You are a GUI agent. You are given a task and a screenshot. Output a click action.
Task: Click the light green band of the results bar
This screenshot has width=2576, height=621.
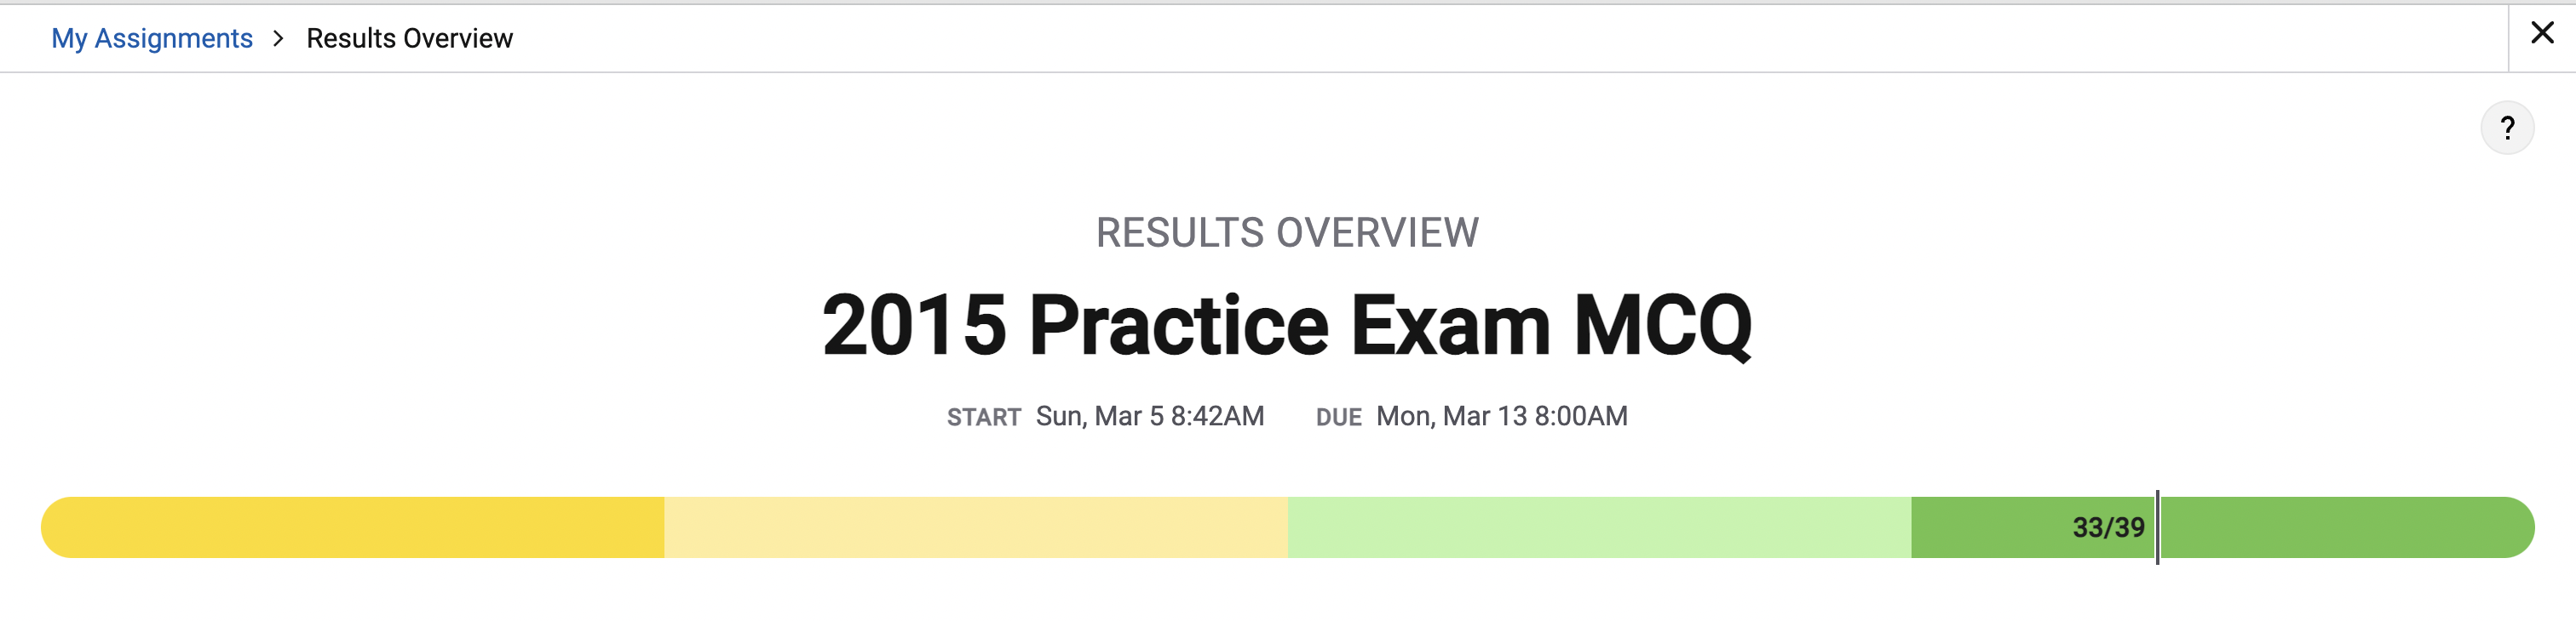click(x=1600, y=527)
